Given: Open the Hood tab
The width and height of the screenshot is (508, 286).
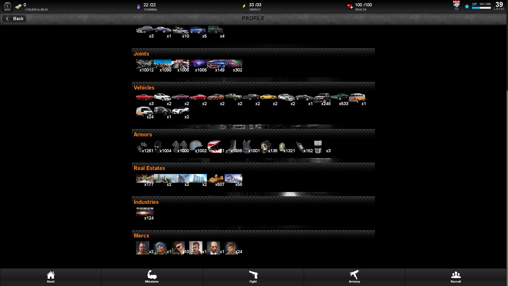Looking at the screenshot, I should [x=51, y=277].
